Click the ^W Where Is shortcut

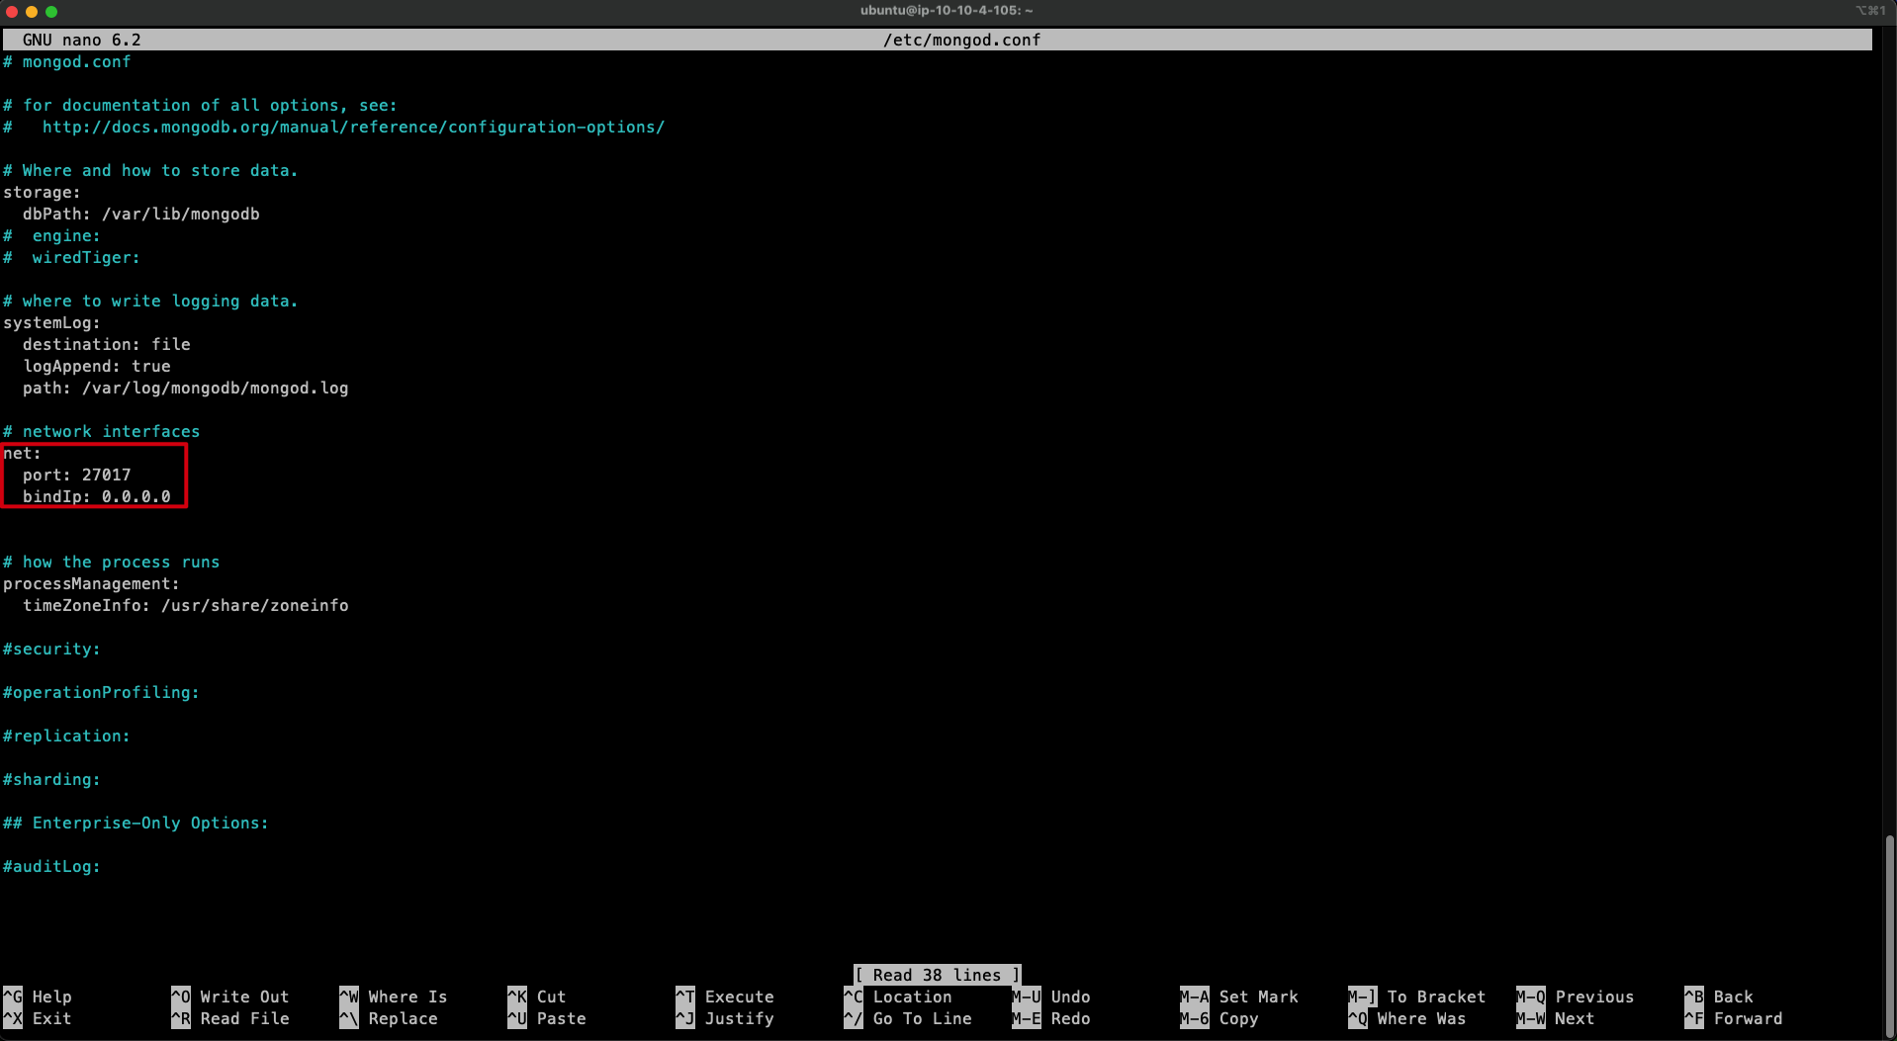click(x=394, y=997)
